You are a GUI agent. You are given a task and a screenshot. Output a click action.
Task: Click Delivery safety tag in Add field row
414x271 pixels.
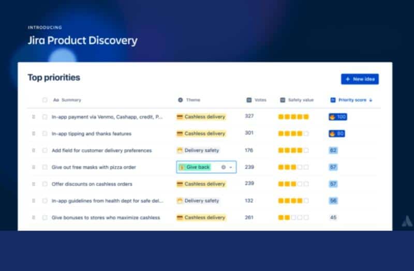point(198,150)
